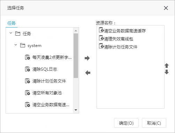The image size is (175, 133).
Task: Collapse the 任务 root tree node
Action: click(x=11, y=33)
